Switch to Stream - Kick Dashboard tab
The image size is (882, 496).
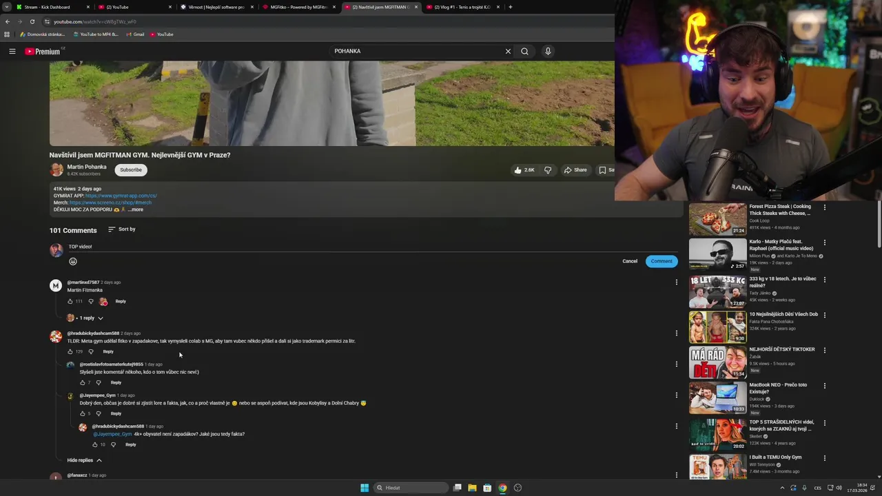tap(52, 7)
